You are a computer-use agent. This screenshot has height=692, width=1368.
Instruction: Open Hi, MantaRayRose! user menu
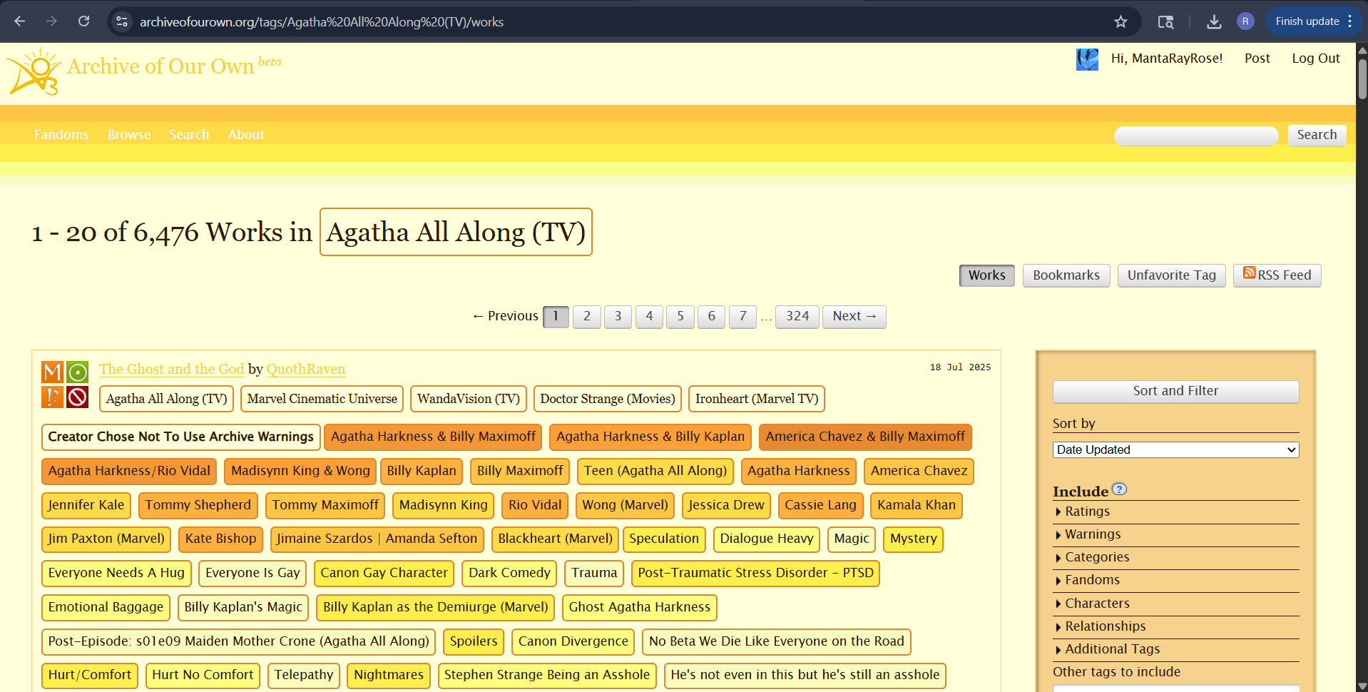tap(1167, 58)
